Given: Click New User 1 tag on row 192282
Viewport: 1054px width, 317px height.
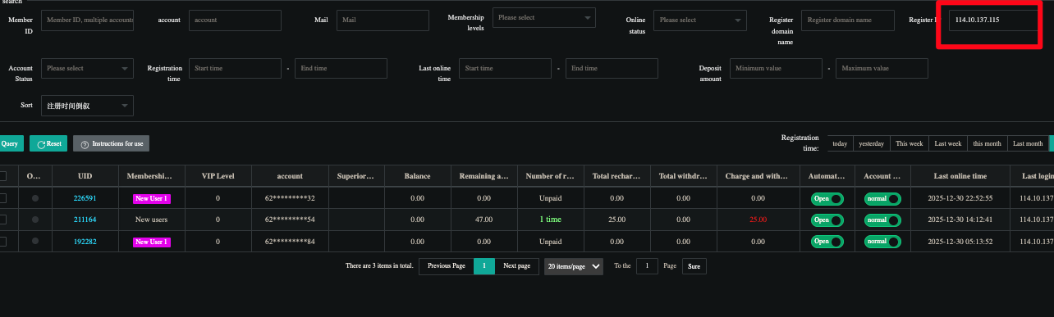Looking at the screenshot, I should 152,242.
